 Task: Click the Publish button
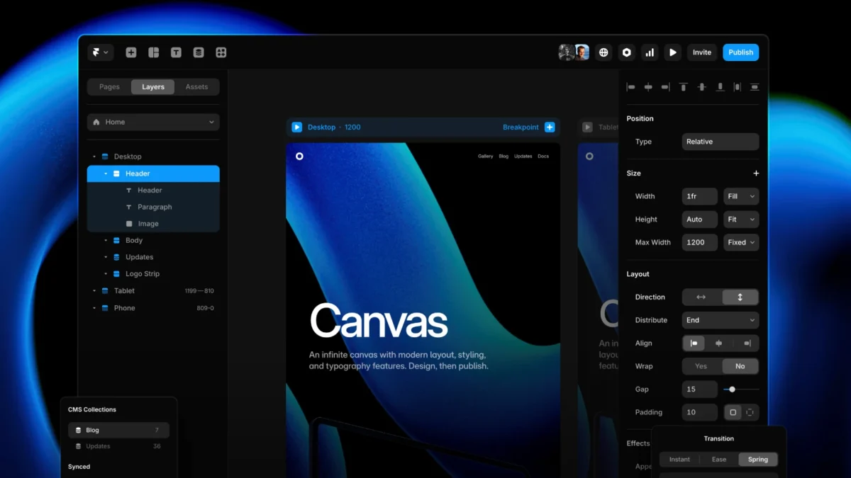[740, 52]
